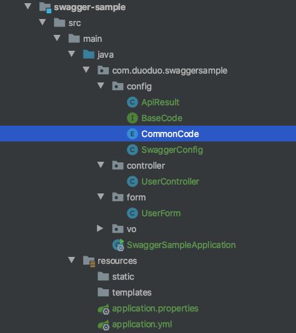Image resolution: width=296 pixels, height=333 pixels.
Task: Click the application.properties Spring config icon
Action: point(103,309)
